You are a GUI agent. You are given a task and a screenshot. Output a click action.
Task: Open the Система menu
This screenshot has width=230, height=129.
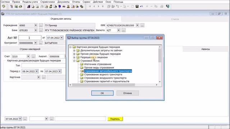click(5, 2)
